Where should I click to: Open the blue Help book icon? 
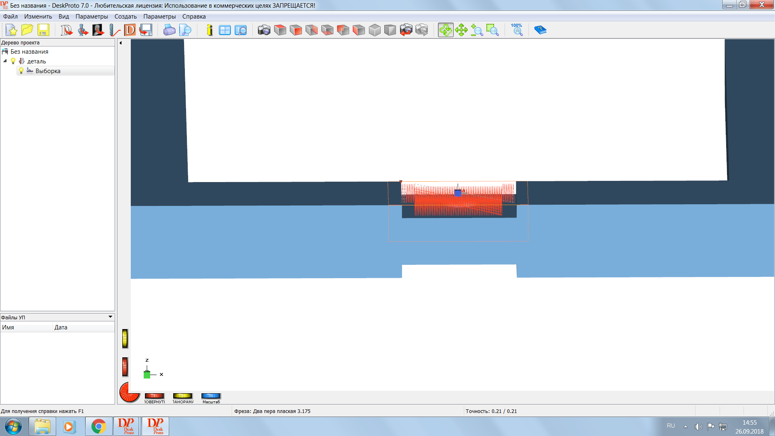[540, 30]
